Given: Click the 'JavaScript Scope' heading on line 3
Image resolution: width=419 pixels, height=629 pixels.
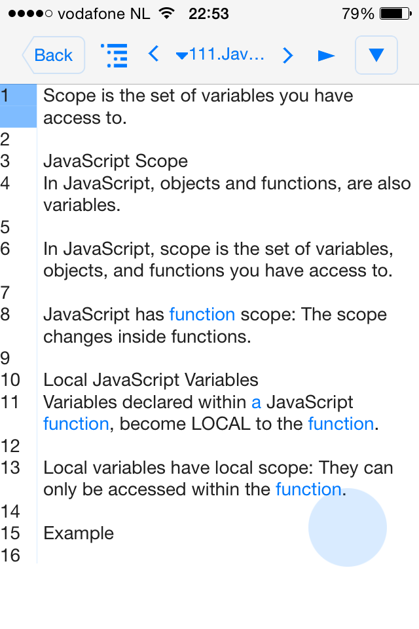Looking at the screenshot, I should (115, 161).
